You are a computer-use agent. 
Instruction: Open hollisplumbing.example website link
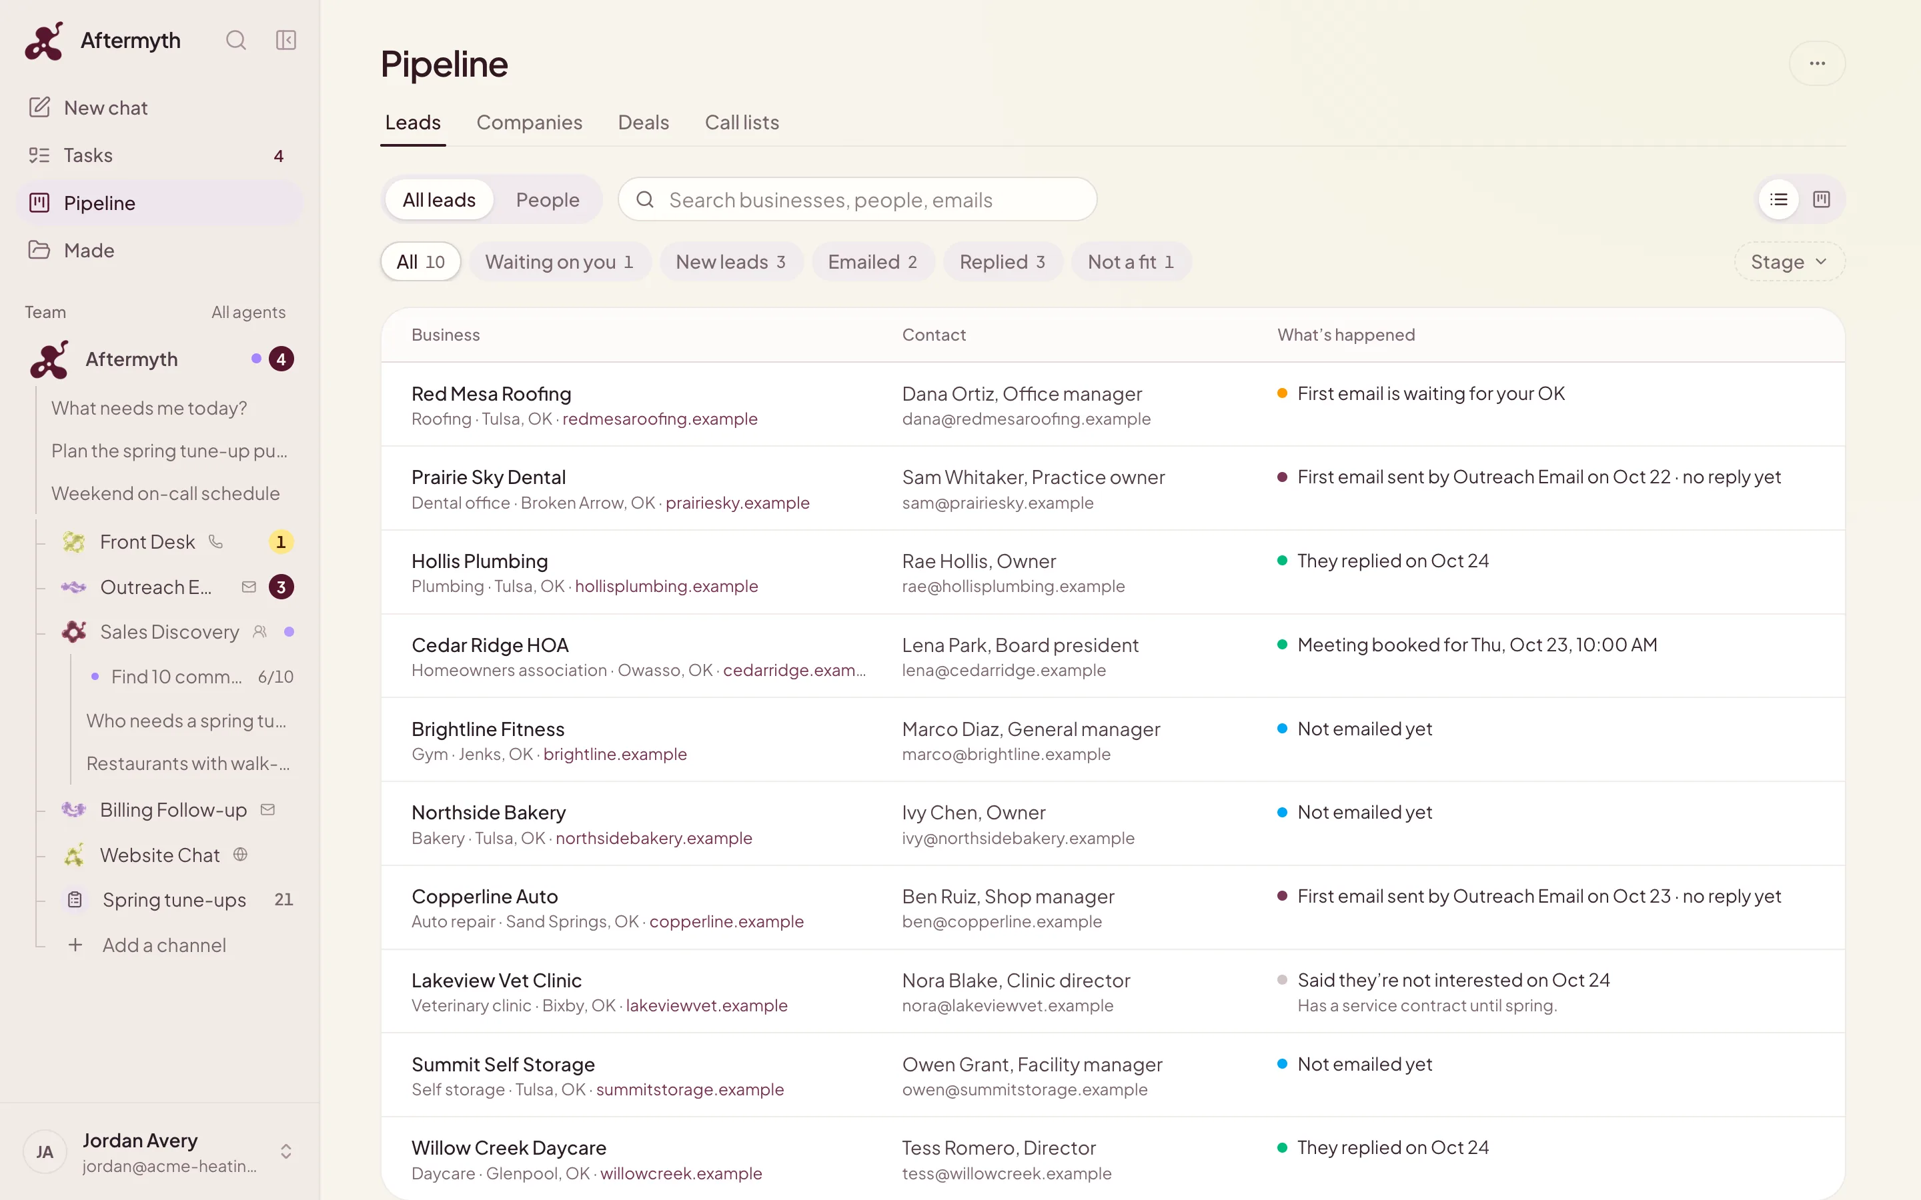[667, 587]
